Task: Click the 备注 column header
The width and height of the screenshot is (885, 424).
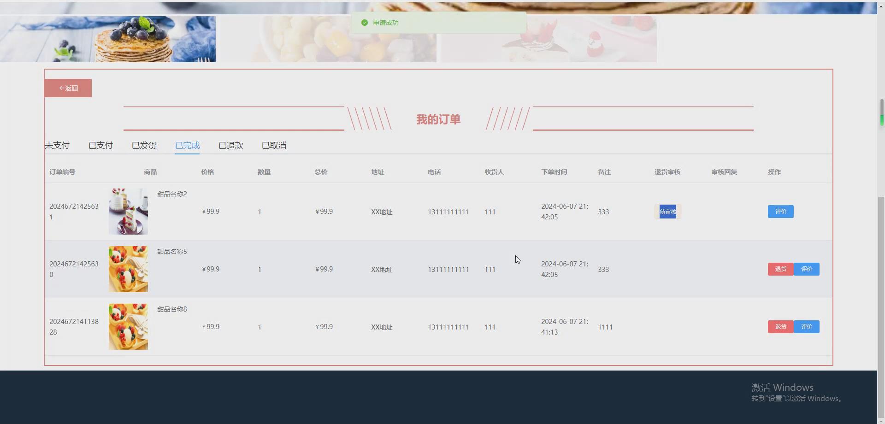Action: click(604, 172)
